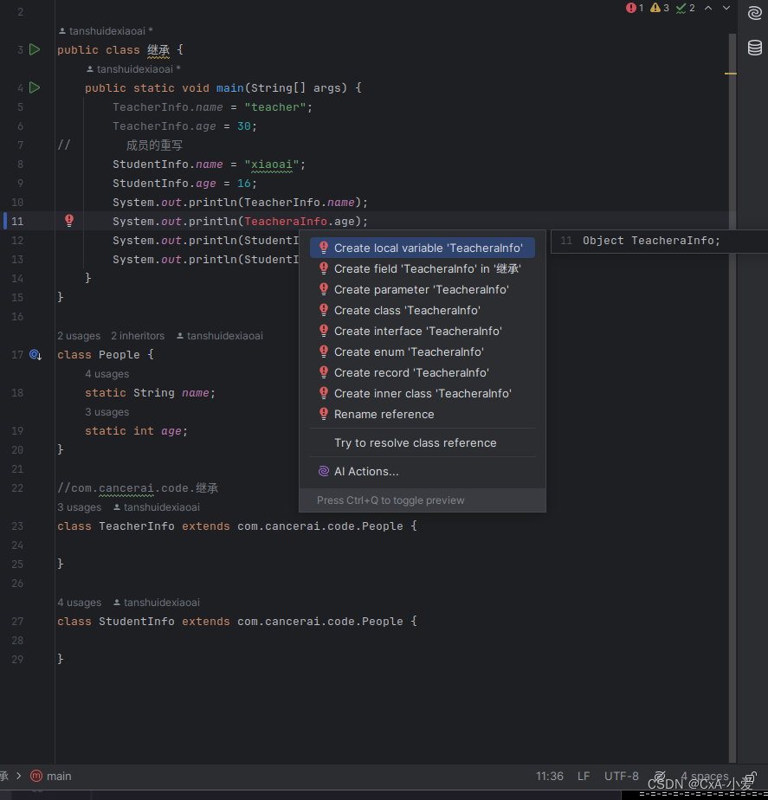
Task: Choose Rename reference quick fix
Action: coord(422,414)
